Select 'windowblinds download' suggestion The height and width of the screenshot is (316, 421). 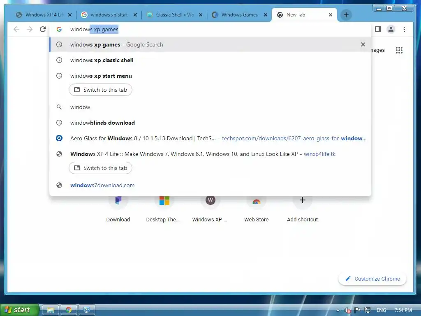click(210, 123)
